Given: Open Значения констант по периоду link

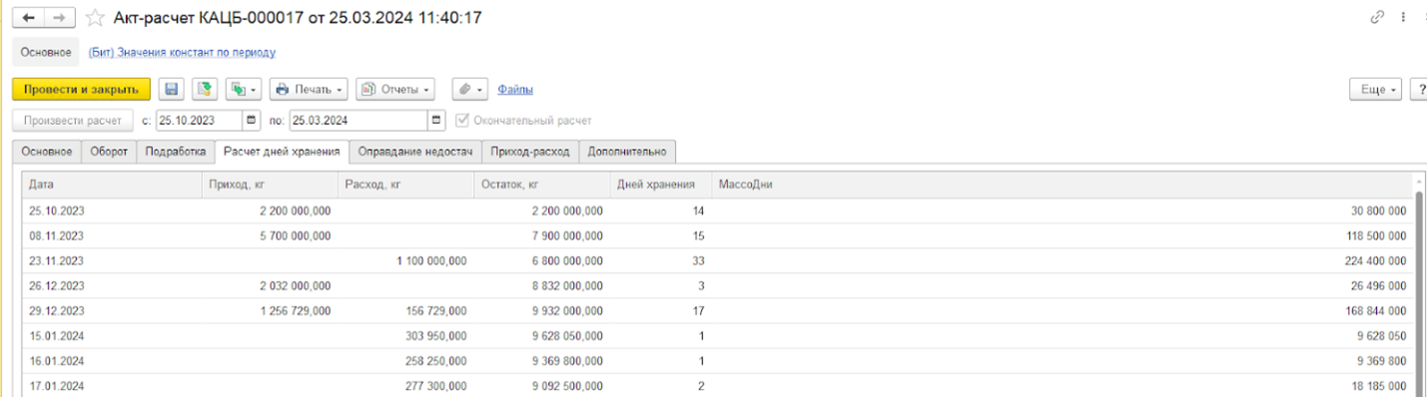Looking at the screenshot, I should point(182,52).
